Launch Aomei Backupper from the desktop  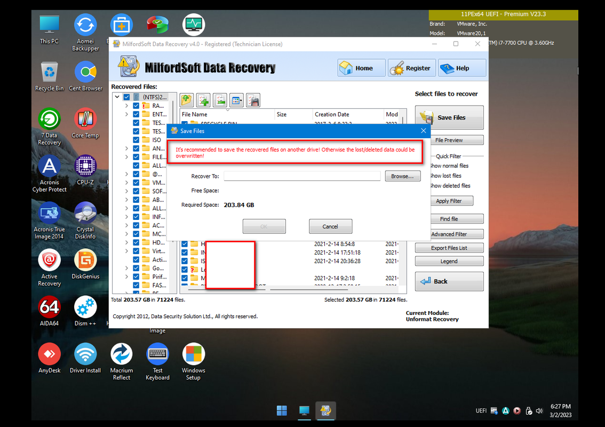click(x=85, y=33)
